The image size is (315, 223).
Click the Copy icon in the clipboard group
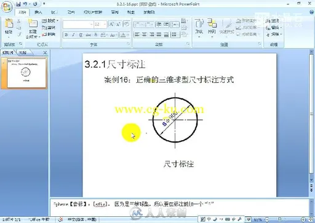[x=19, y=28]
